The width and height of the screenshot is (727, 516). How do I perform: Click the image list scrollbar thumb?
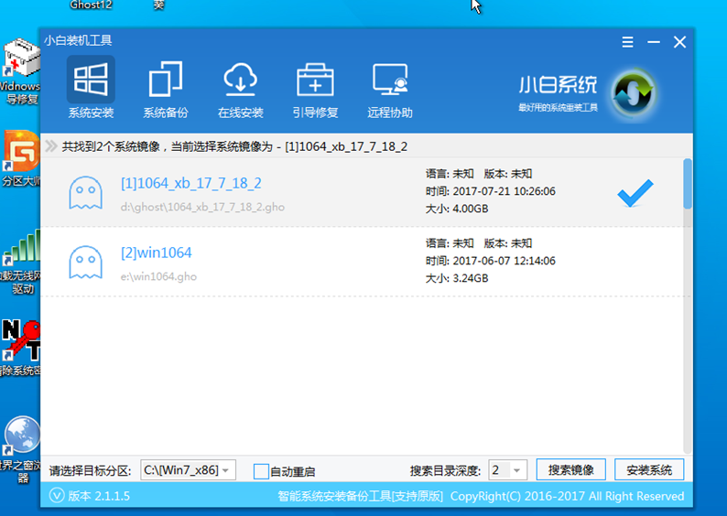[x=688, y=184]
